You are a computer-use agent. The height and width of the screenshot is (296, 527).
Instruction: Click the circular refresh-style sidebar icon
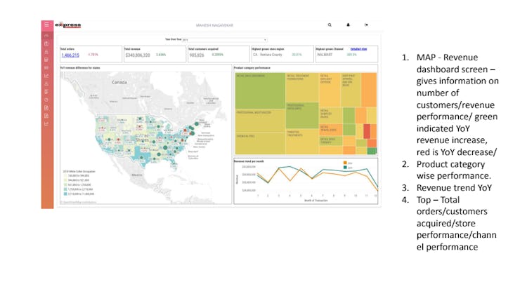[46, 100]
